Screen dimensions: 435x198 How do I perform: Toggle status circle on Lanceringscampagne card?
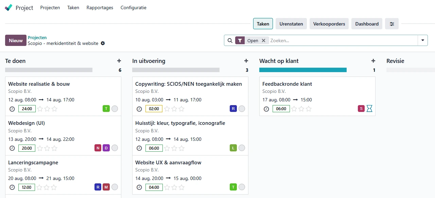115,187
